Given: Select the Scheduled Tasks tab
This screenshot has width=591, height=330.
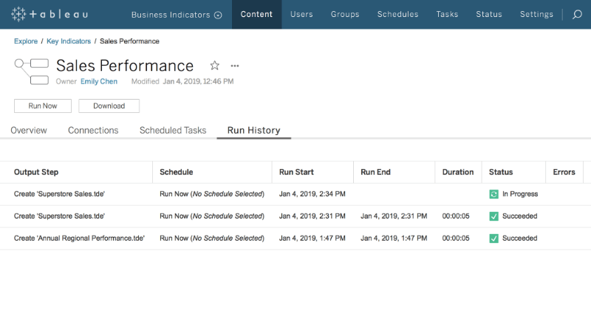Looking at the screenshot, I should (173, 131).
